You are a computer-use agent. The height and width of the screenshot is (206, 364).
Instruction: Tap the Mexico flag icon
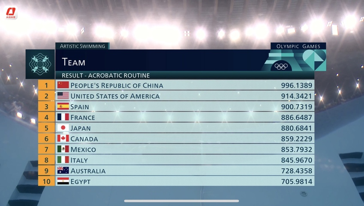63,149
